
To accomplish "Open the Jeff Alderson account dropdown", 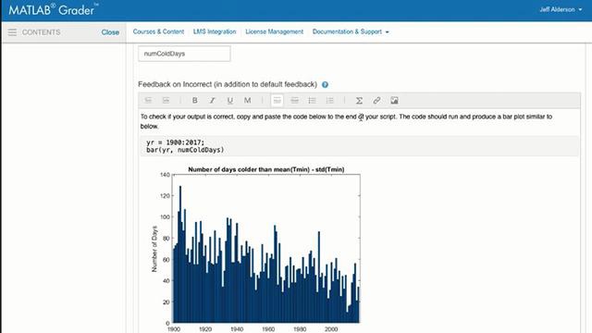I will 561,9.
